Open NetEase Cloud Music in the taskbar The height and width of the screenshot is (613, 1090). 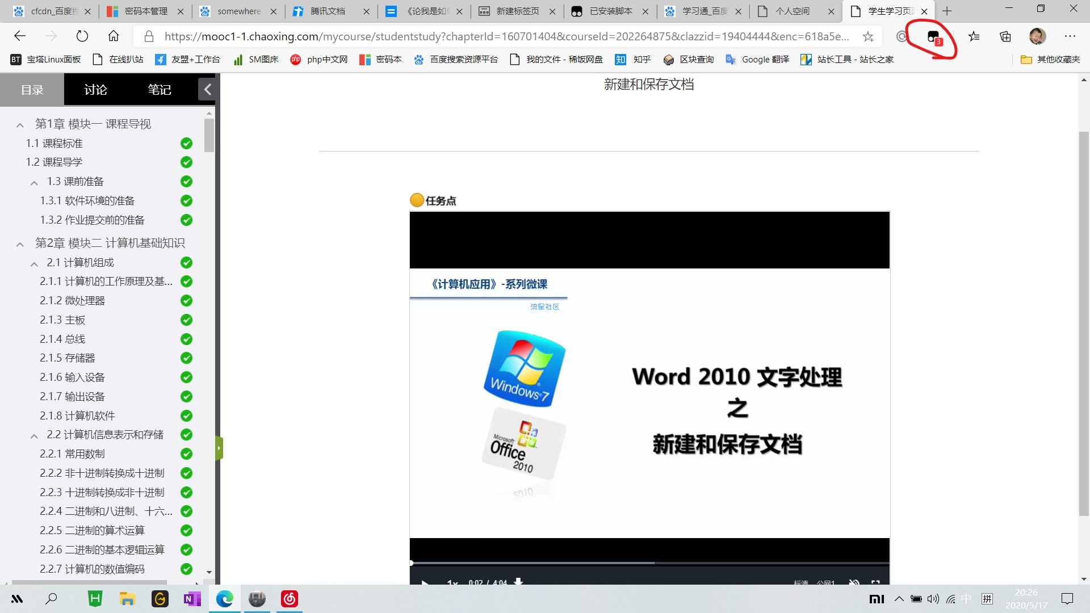290,599
